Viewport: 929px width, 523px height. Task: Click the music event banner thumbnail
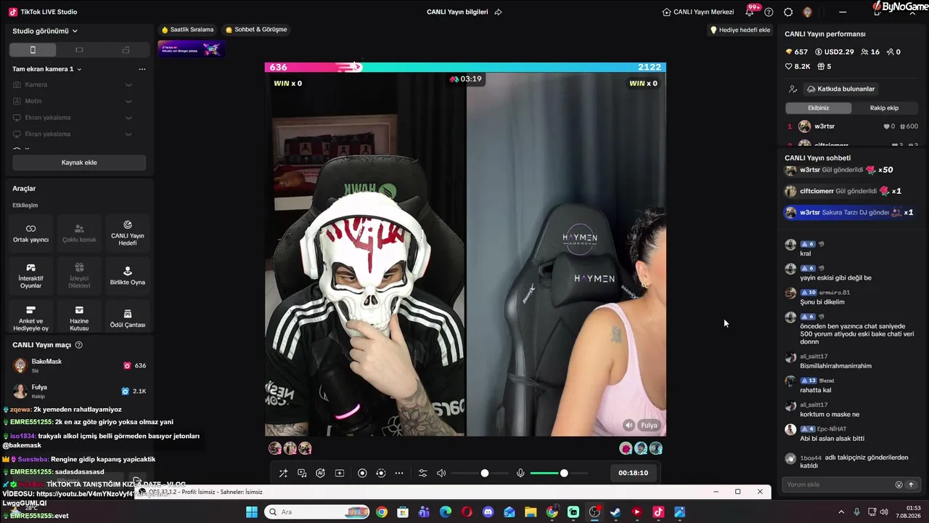click(x=192, y=49)
